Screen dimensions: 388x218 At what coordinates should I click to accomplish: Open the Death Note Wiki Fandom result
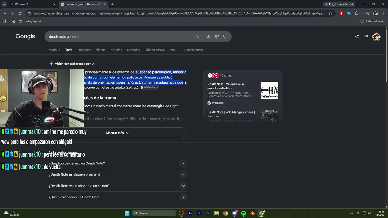pyautogui.click(x=231, y=114)
